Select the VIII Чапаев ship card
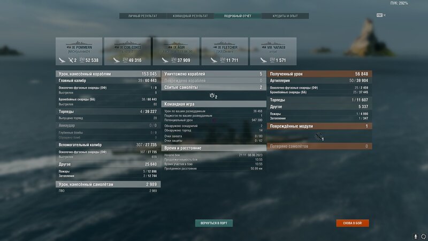Image resolution: width=428 pixels, height=241 pixels. pos(273,51)
